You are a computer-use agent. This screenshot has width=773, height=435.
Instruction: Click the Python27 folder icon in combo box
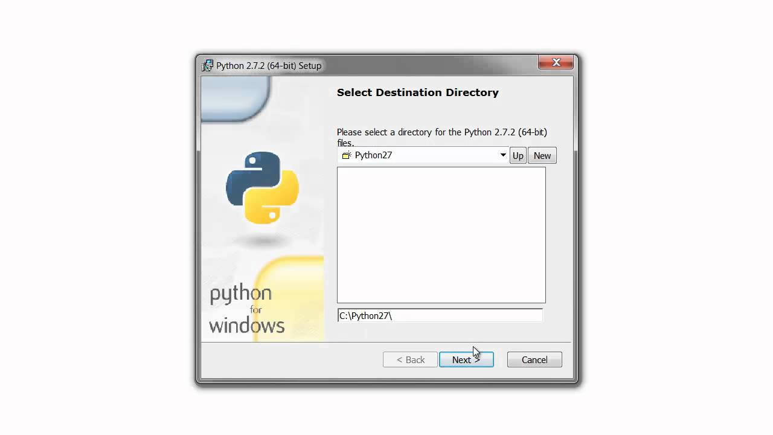(346, 155)
